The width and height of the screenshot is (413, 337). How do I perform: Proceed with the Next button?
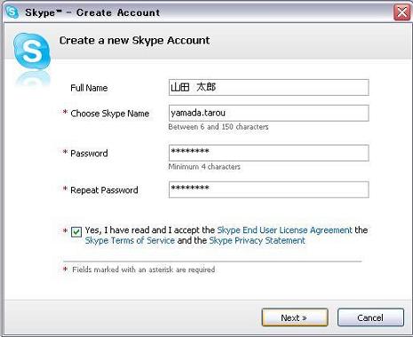point(295,317)
